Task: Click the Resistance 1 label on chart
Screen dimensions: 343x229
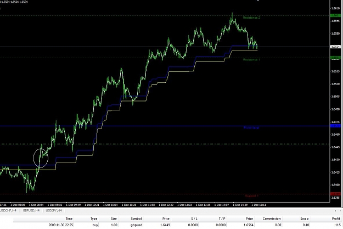Action: (x=251, y=60)
